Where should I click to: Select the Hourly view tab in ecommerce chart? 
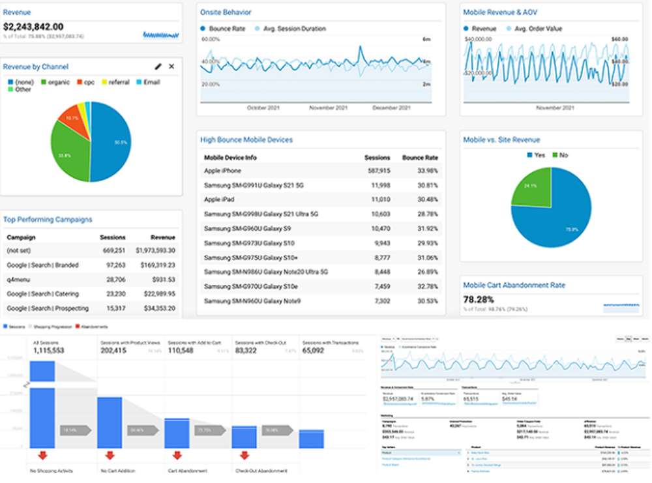[x=621, y=339]
